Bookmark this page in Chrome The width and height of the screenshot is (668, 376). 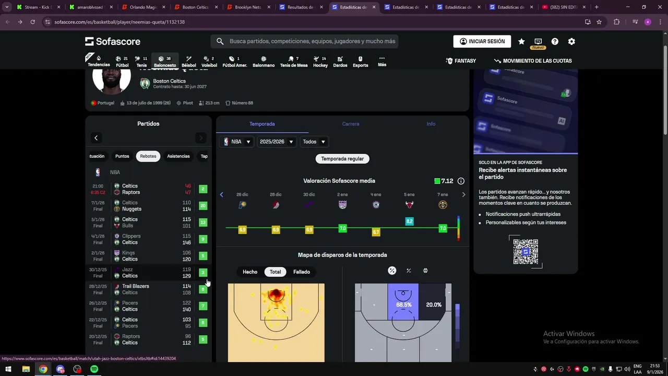599,22
